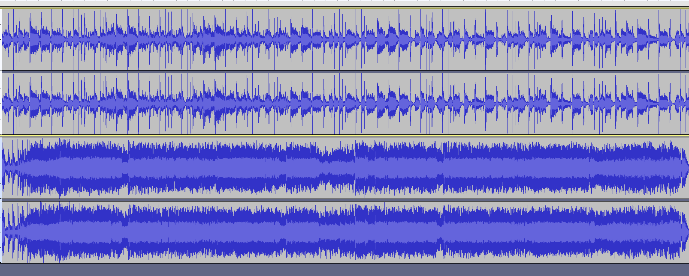
Task: Click the timeline ruler strip above the tracks
Action: 344,3
